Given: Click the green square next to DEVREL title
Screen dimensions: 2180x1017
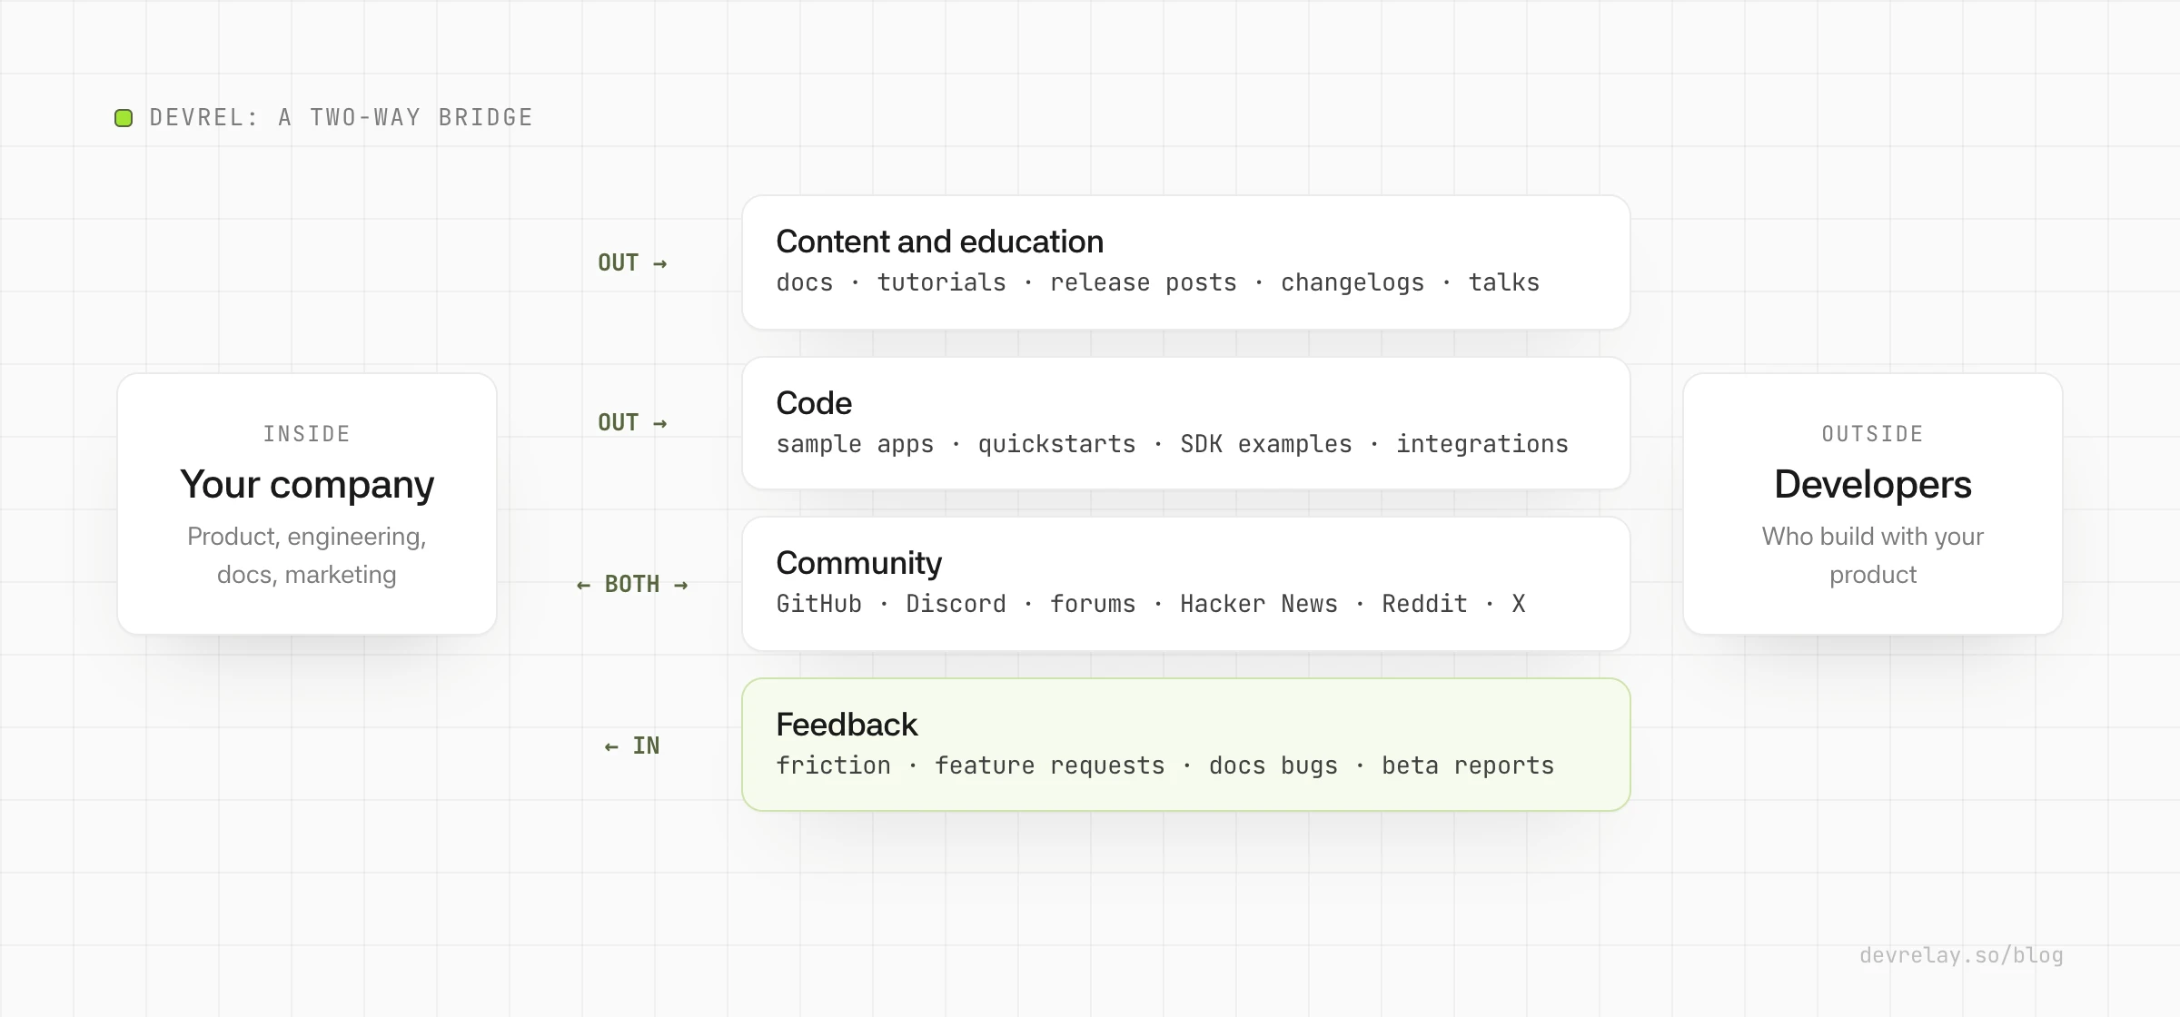Looking at the screenshot, I should (x=124, y=118).
